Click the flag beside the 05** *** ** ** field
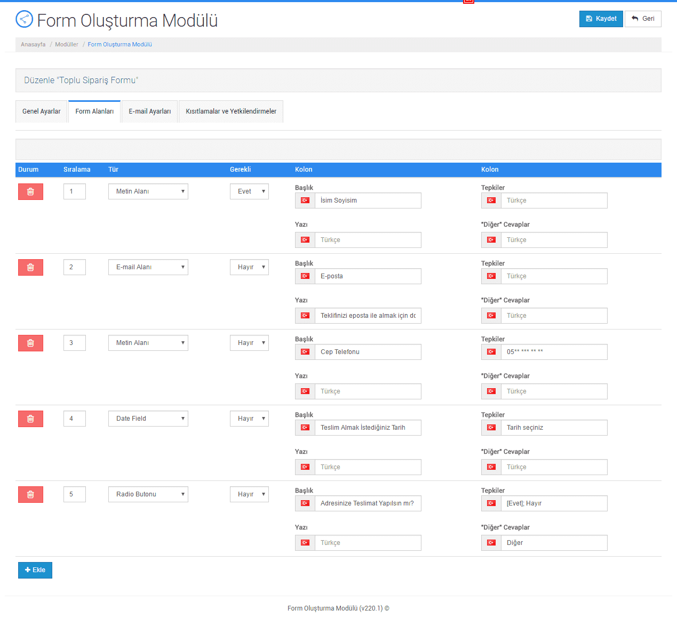This screenshot has height=618, width=677. point(491,352)
